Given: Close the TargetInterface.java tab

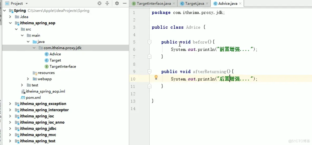Looking at the screenshot, I should pyautogui.click(x=174, y=4).
